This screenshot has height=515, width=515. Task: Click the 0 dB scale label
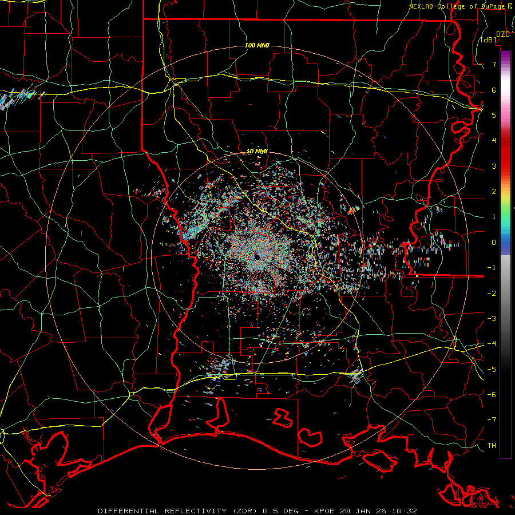click(x=494, y=243)
